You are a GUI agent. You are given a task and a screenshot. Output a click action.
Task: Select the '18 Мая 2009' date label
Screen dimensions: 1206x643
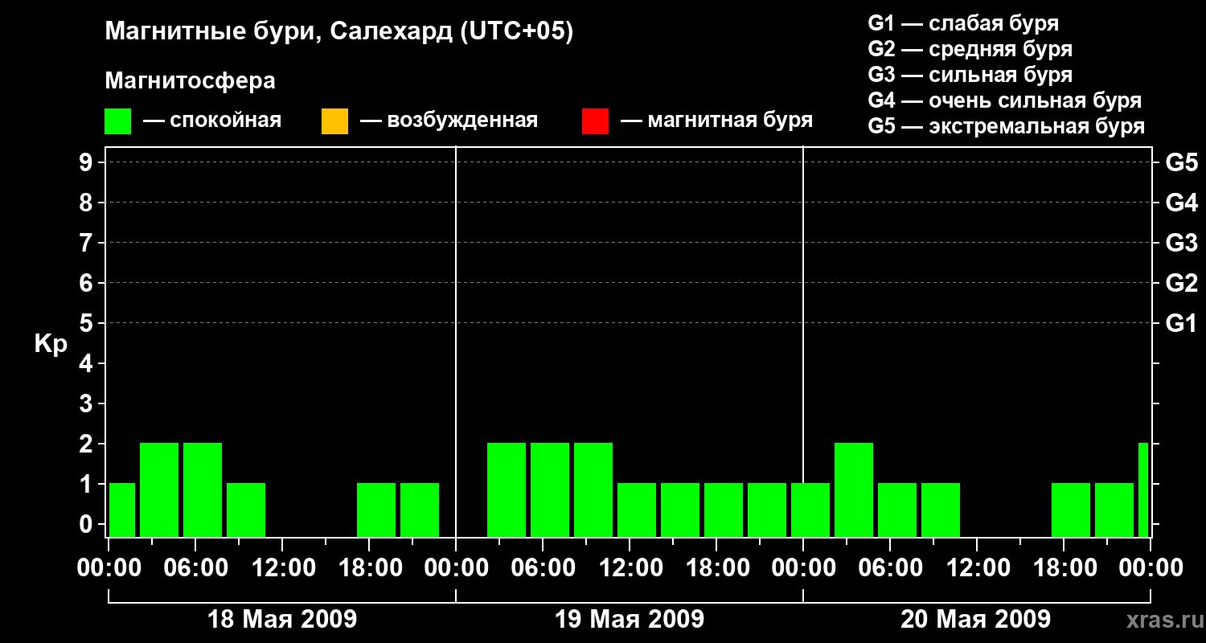[282, 620]
